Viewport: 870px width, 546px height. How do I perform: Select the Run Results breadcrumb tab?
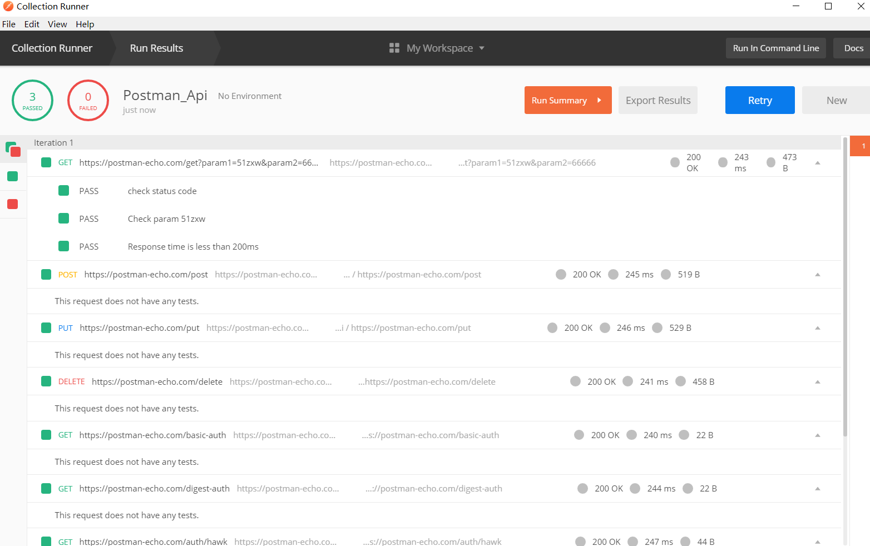tap(157, 48)
